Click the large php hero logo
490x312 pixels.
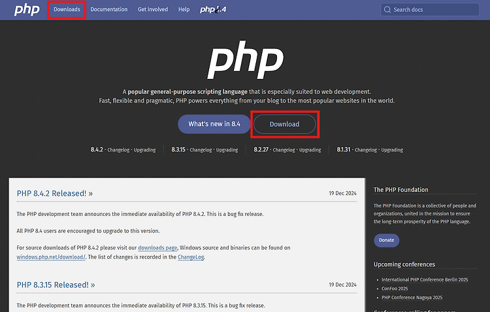[246, 59]
